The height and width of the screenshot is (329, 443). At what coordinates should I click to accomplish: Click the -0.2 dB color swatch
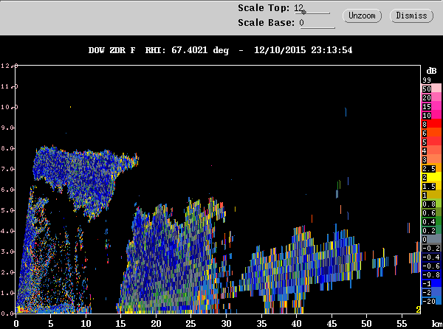pos(431,249)
